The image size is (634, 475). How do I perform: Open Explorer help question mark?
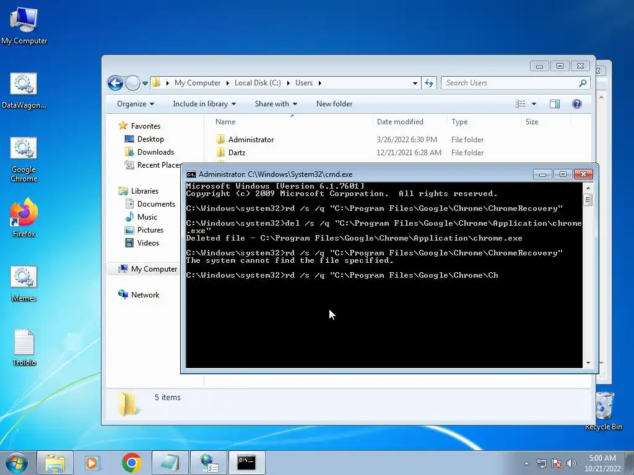(x=577, y=104)
